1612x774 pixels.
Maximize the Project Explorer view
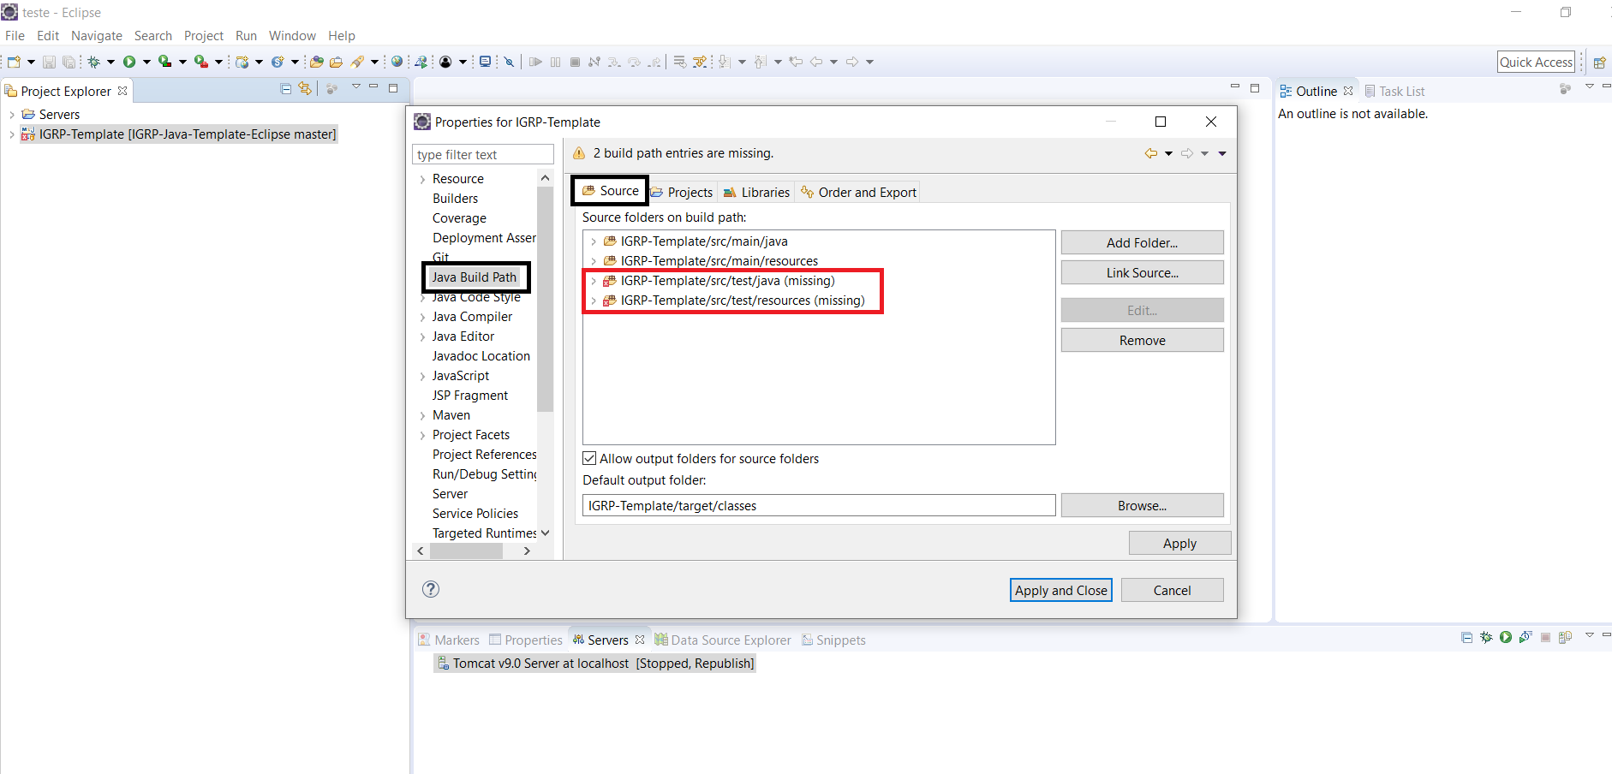click(x=393, y=87)
